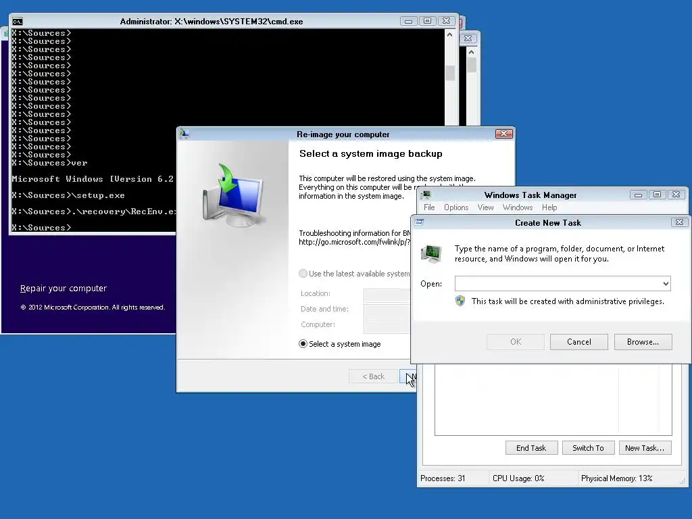Screen dimensions: 692x519
Task: Click the 'X:\Sources>ver' line in cmd
Action: pos(49,163)
